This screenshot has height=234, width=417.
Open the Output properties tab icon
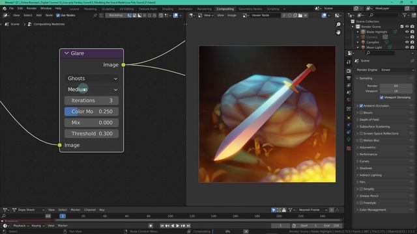tap(349, 78)
